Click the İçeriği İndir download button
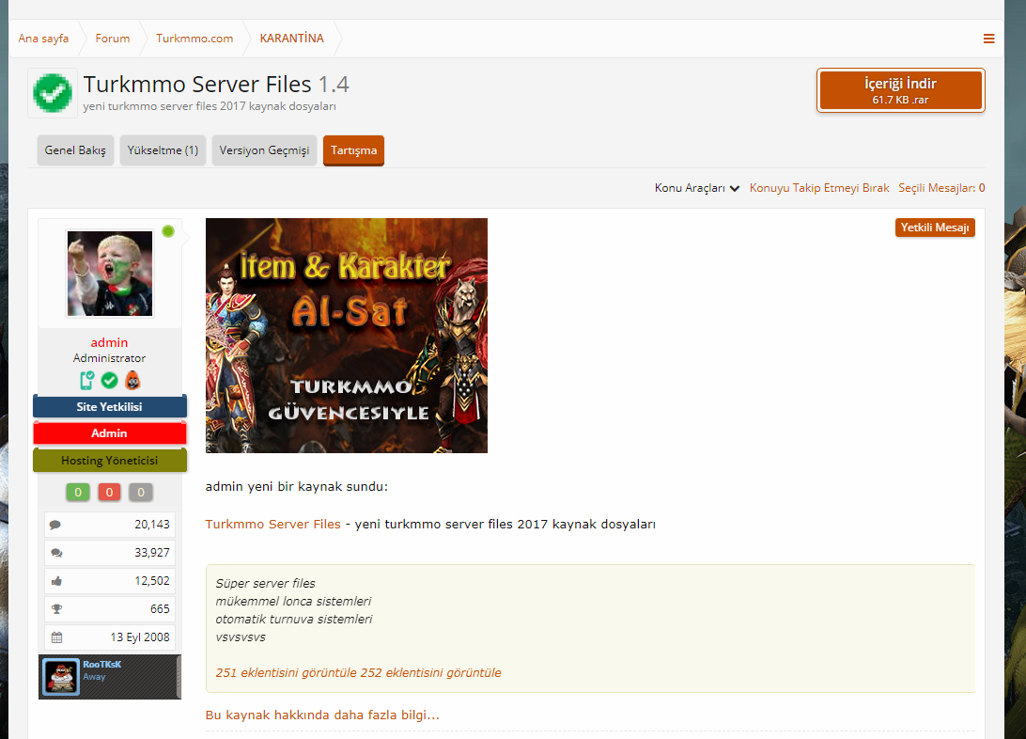The height and width of the screenshot is (739, 1026). [900, 90]
